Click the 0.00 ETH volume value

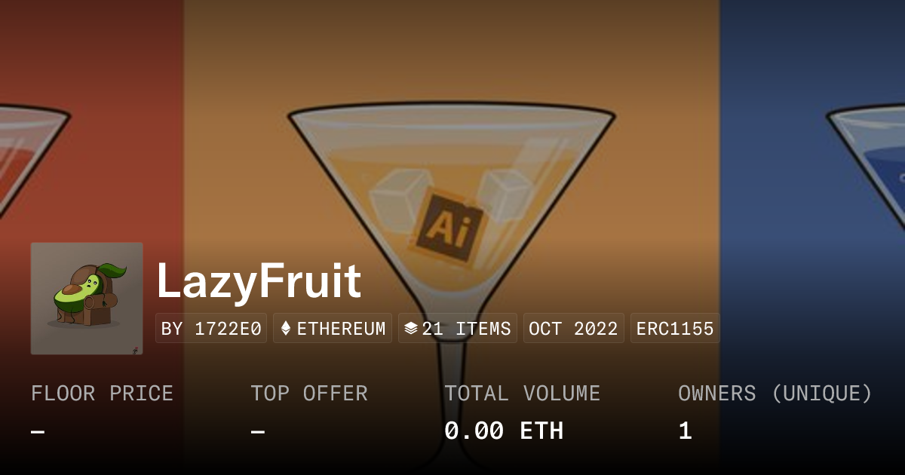(503, 431)
